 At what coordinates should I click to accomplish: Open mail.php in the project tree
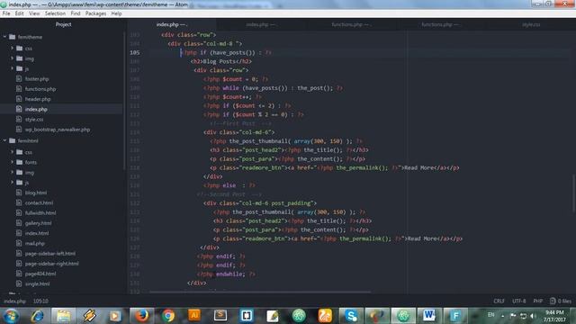[34, 243]
